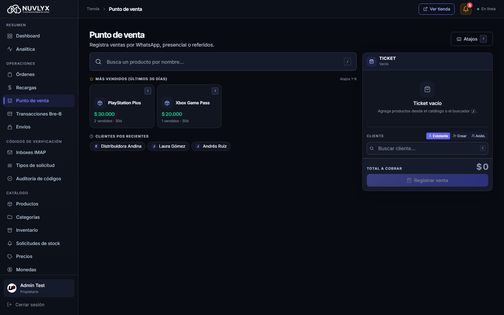Click the Productos box icon
The height and width of the screenshot is (315, 504).
point(10,204)
